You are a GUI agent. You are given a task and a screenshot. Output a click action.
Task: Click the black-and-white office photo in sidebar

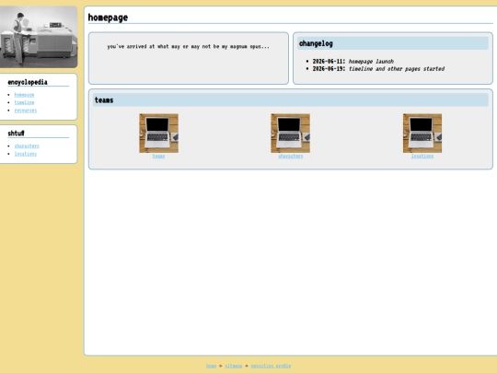click(39, 37)
